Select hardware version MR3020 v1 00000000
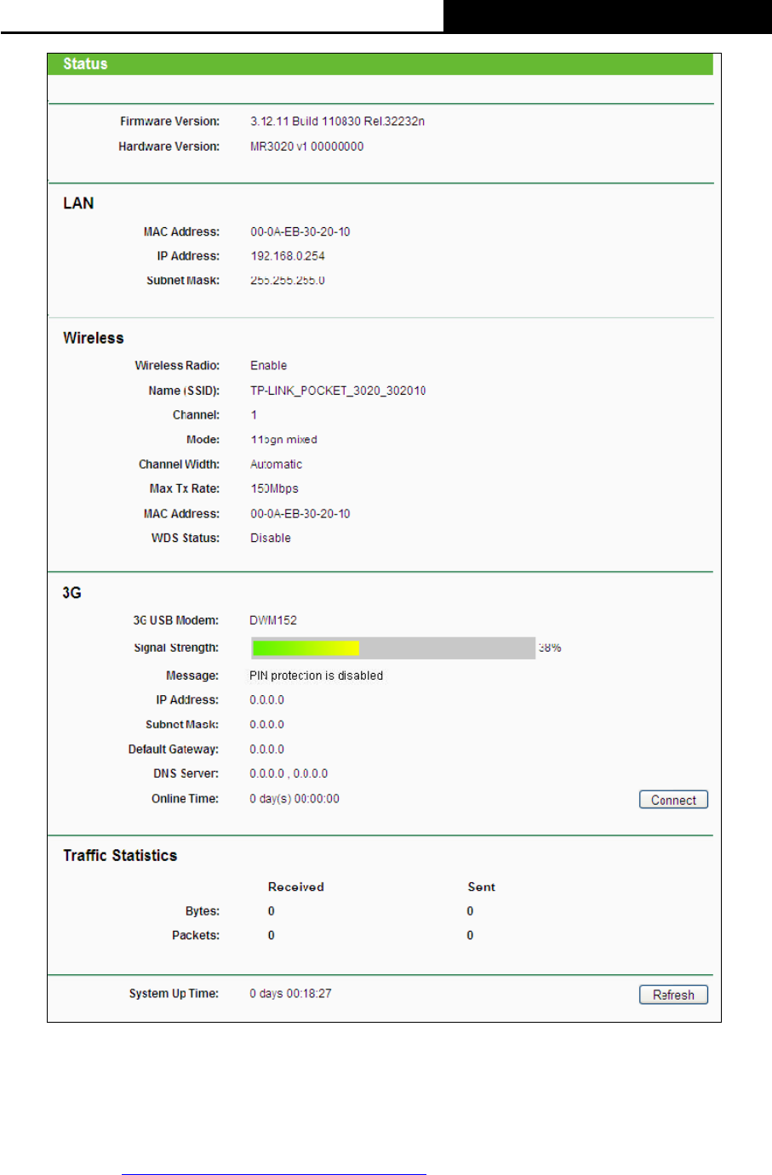Viewport: 772px width, 1175px height. (x=306, y=146)
